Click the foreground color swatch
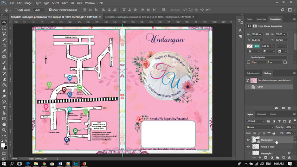 coord(3,145)
